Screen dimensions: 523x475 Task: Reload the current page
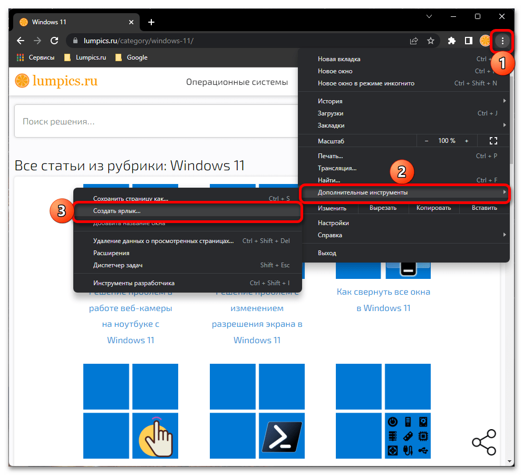tap(54, 41)
